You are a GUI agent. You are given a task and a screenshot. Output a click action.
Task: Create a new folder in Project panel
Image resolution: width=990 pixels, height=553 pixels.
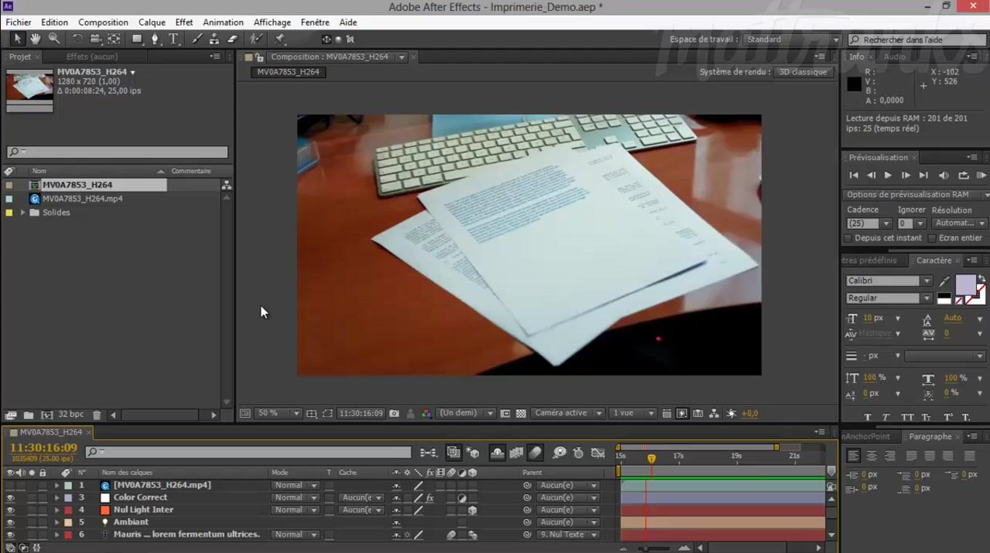tap(28, 415)
